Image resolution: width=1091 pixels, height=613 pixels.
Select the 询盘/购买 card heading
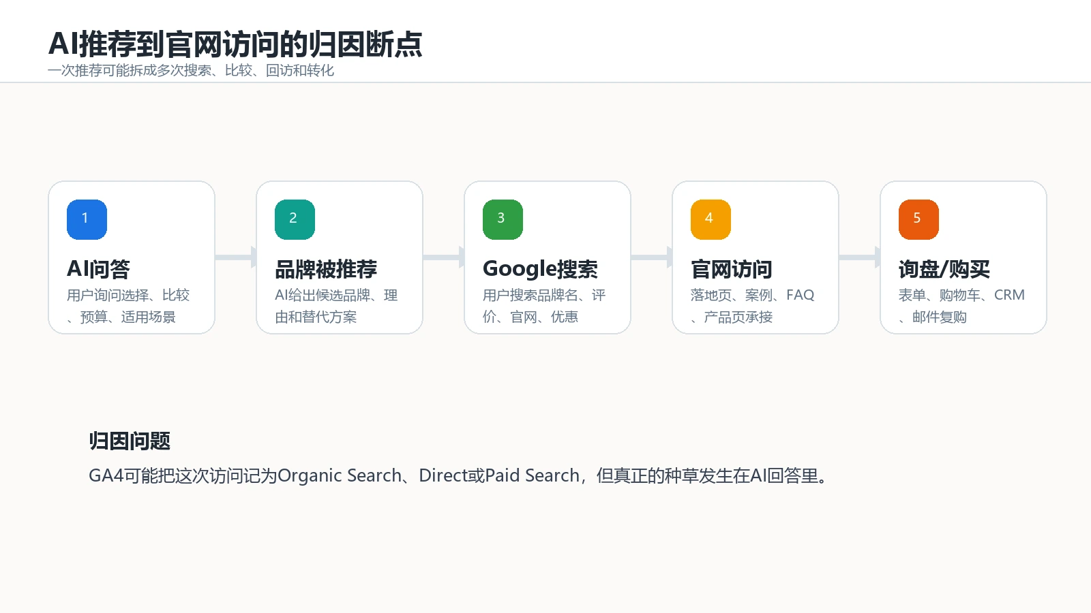[944, 269]
